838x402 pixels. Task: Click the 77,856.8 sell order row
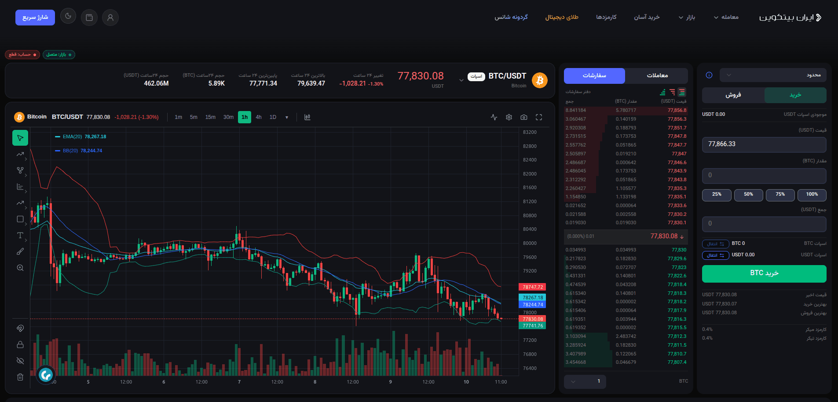pos(626,111)
